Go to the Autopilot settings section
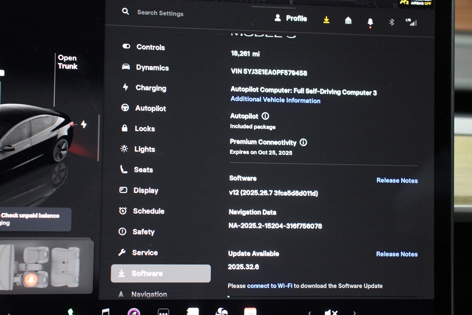The image size is (472, 315). click(150, 108)
